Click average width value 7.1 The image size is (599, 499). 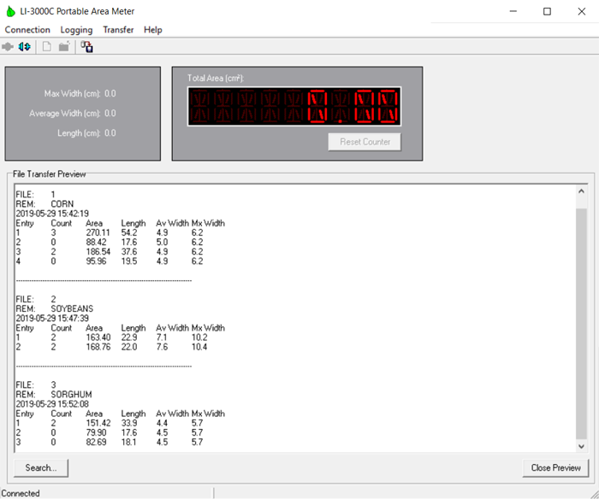click(x=162, y=338)
